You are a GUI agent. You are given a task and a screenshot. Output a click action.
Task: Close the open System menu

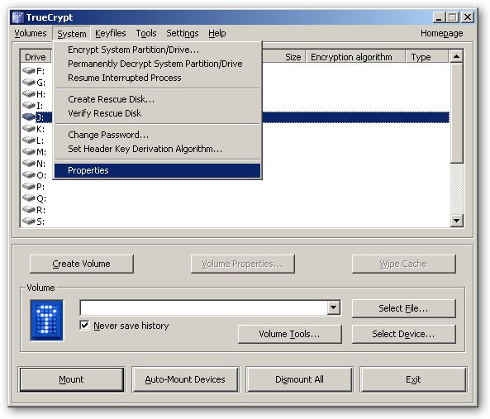point(72,33)
